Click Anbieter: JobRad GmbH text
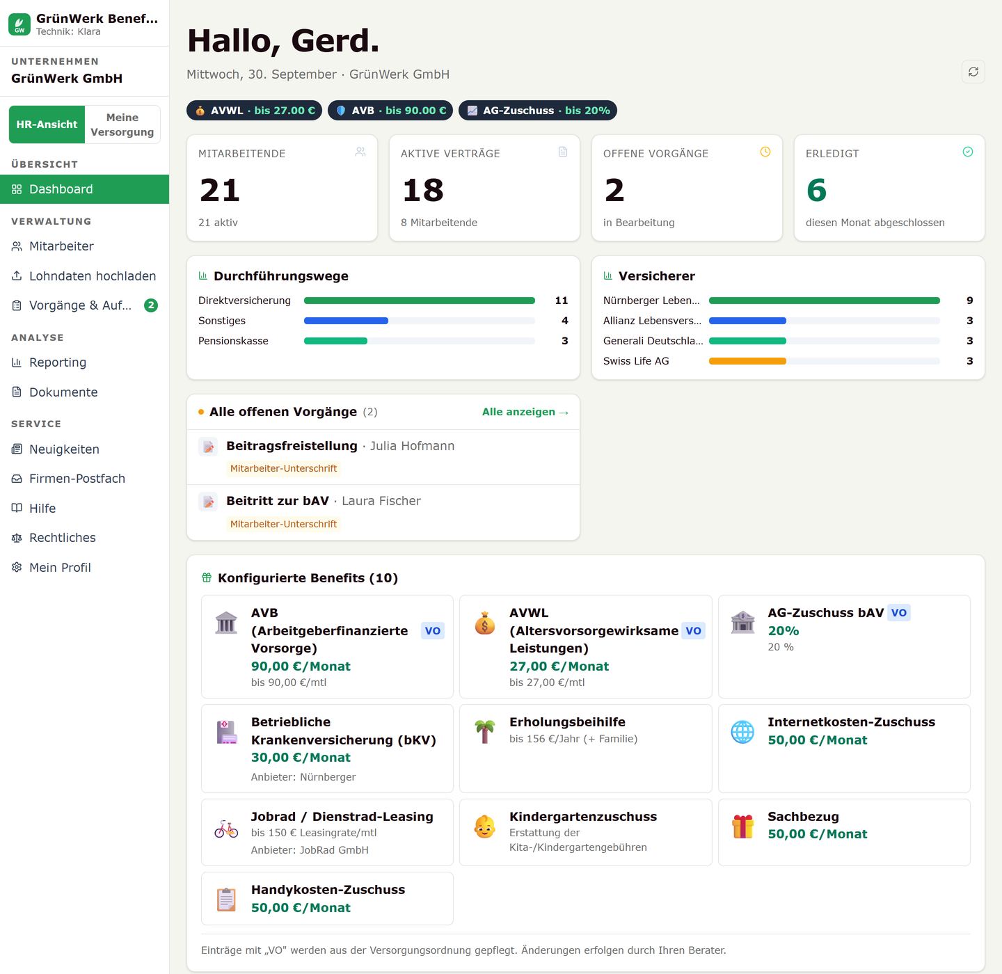This screenshot has width=1002, height=974. (x=310, y=850)
